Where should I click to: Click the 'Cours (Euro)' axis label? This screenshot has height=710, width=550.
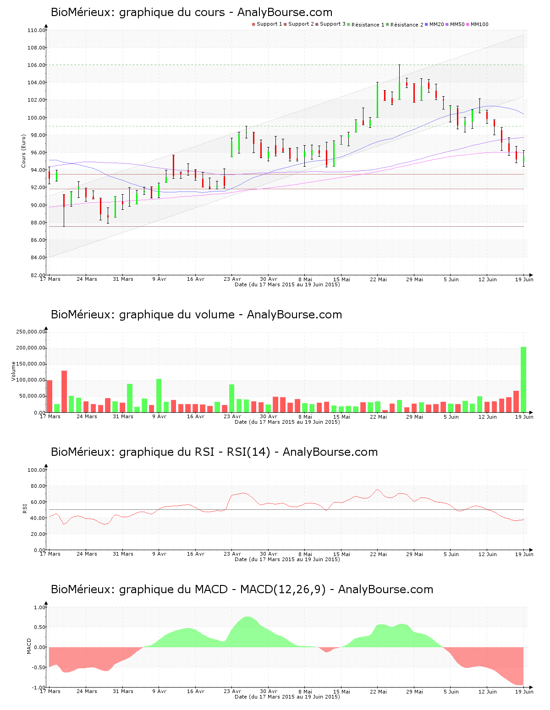point(23,151)
